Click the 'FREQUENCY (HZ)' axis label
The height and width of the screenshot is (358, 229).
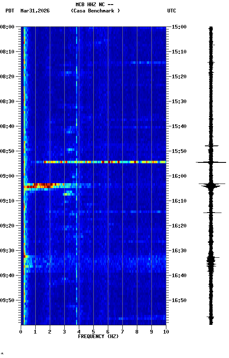pos(98,336)
